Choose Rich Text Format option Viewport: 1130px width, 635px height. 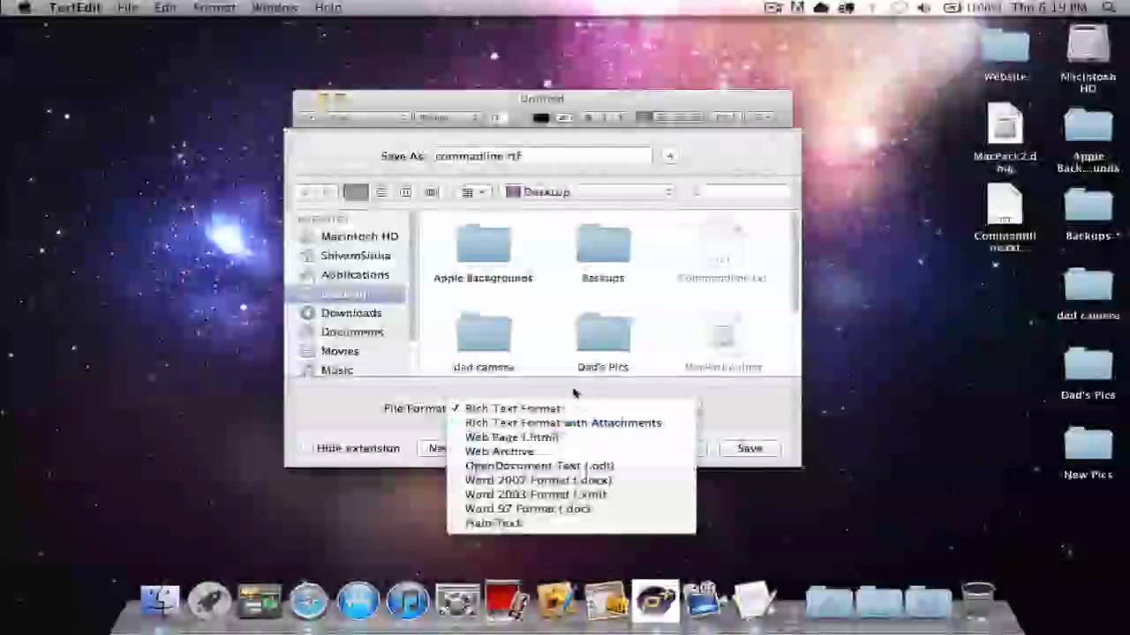[x=571, y=408]
